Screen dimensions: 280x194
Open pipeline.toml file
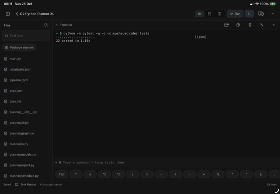coord(26,80)
